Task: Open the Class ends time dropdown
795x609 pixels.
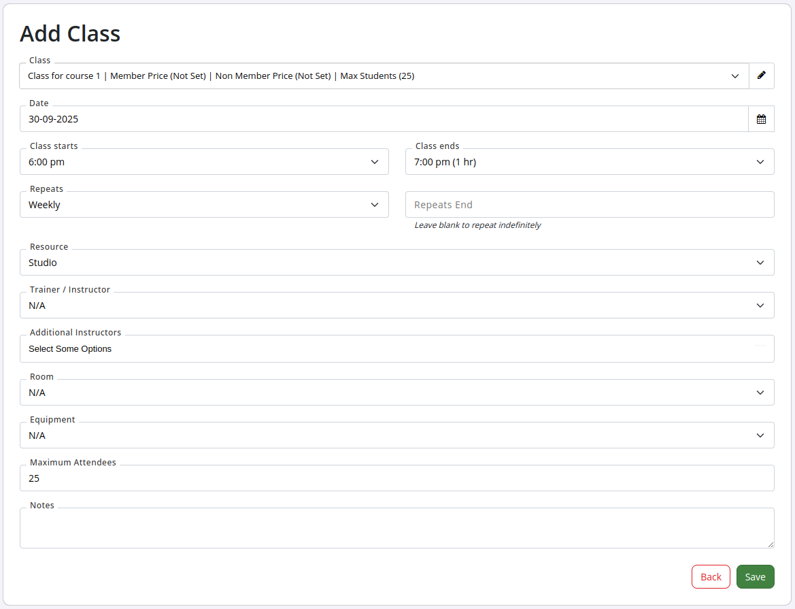Action: click(589, 162)
